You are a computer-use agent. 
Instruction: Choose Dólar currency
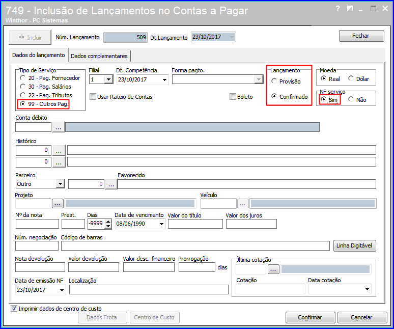pos(351,78)
